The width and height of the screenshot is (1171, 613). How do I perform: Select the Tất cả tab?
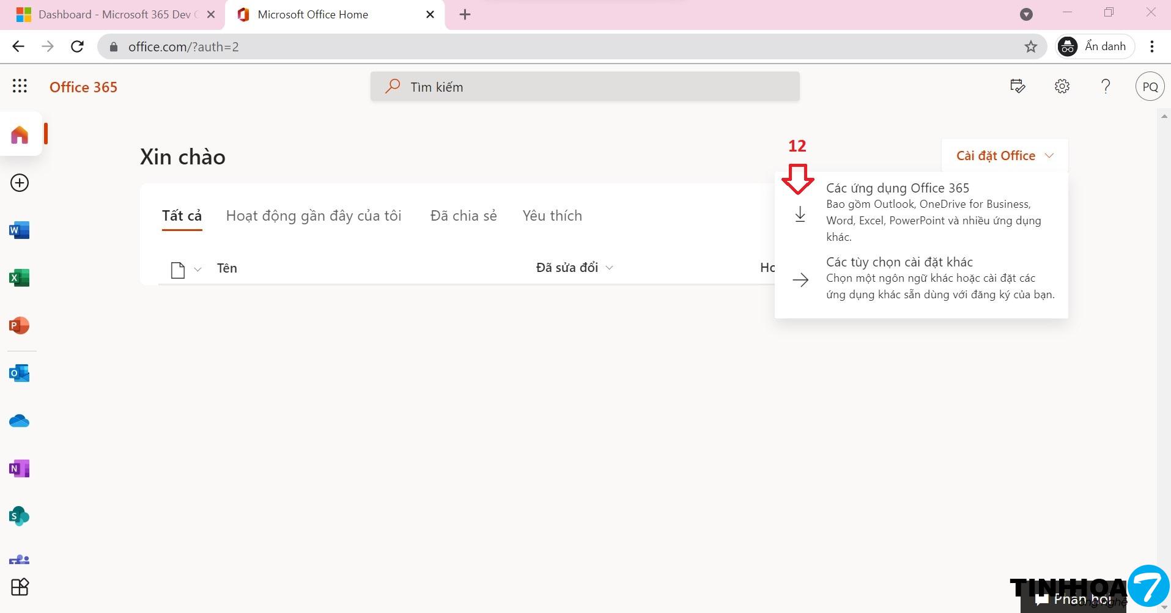point(182,216)
